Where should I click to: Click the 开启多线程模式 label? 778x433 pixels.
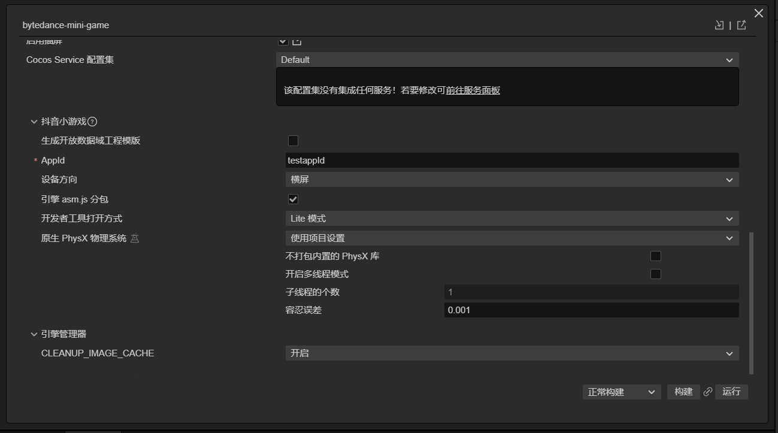[317, 274]
